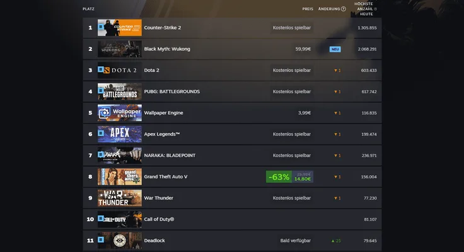Open the Wallpaper Engine capsule image

coord(120,113)
